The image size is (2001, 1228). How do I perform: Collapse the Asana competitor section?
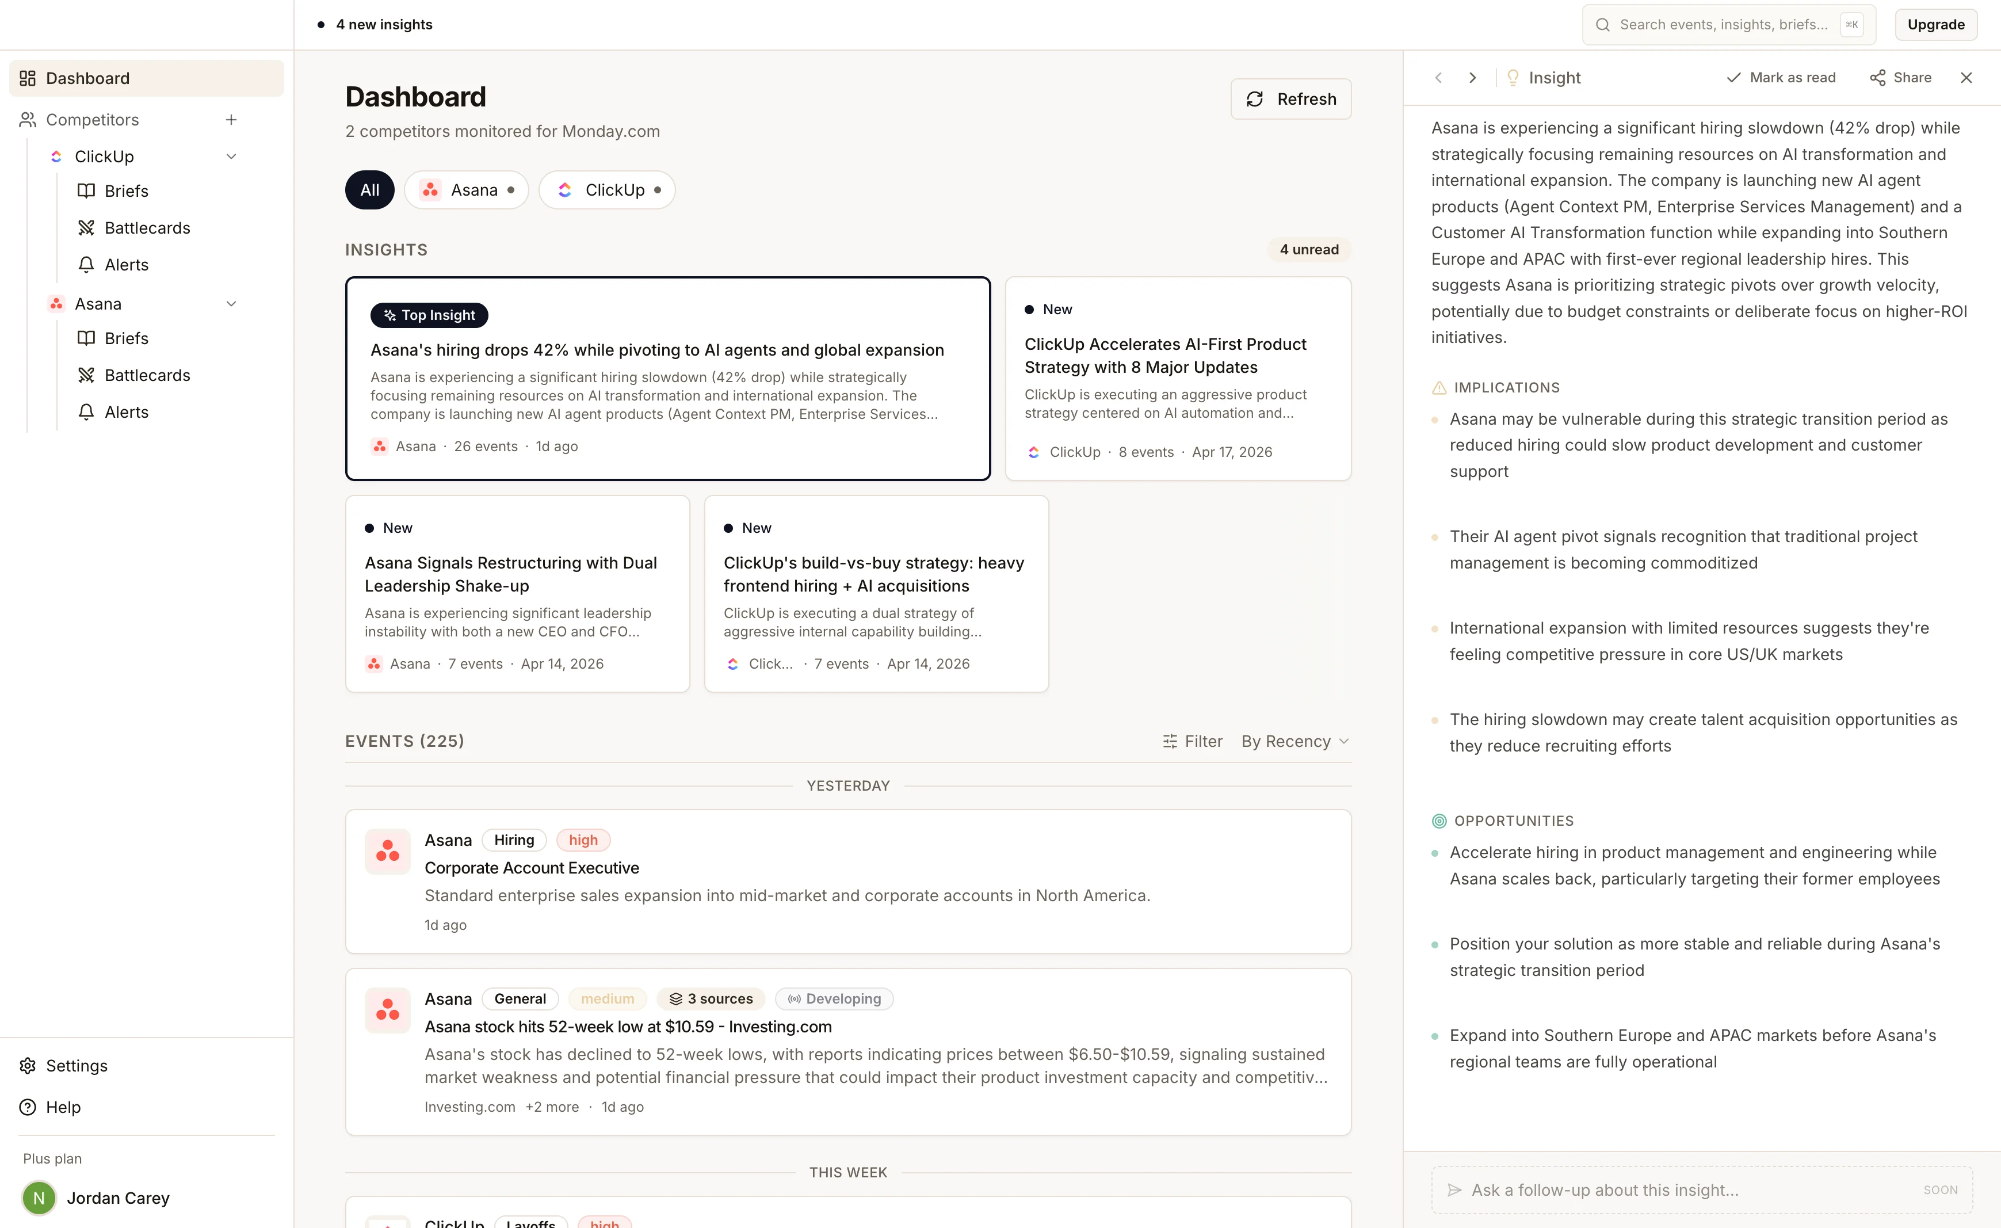pyautogui.click(x=231, y=303)
